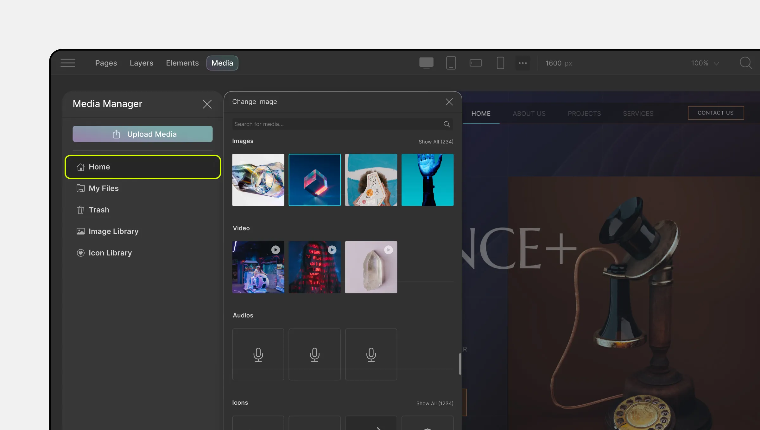
Task: Click the Media tab in top navigation
Action: [222, 63]
